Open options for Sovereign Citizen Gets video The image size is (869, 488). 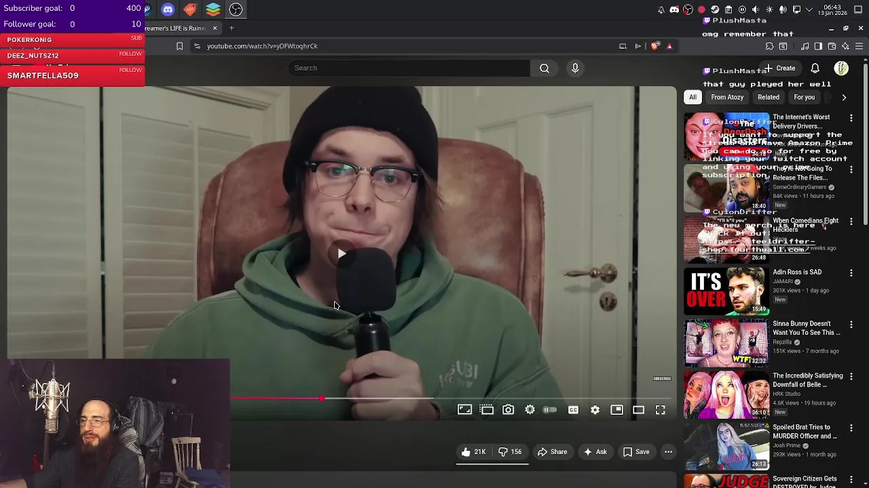tap(851, 480)
